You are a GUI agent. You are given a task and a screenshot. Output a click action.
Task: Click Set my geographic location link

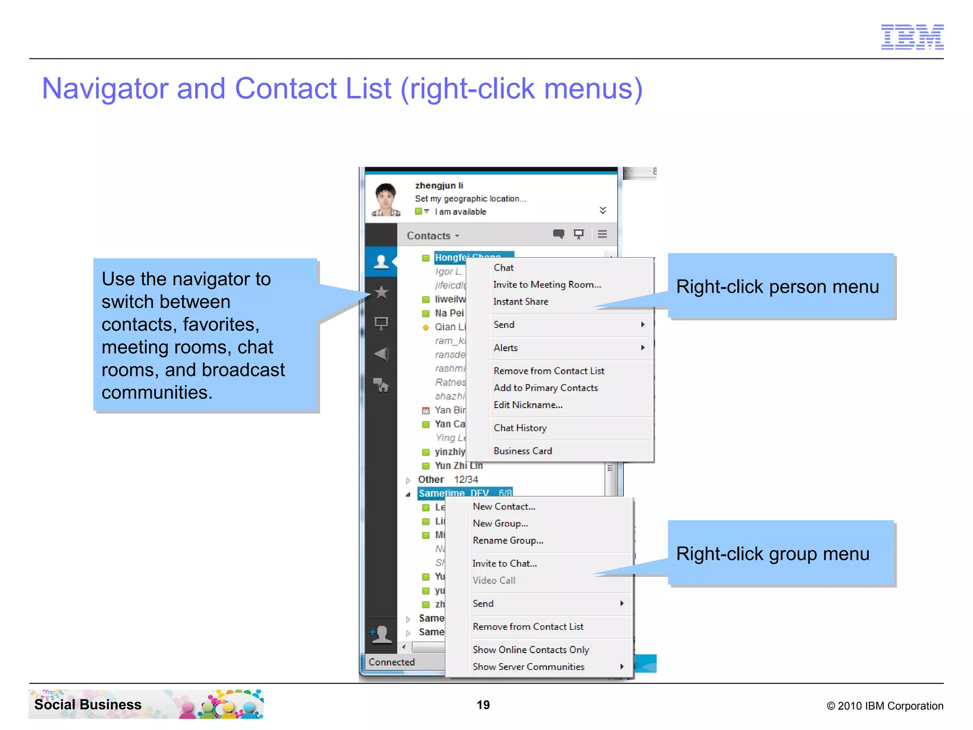(x=470, y=199)
